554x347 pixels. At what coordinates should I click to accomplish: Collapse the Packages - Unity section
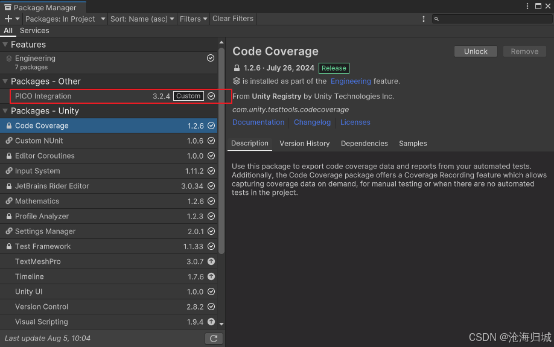[x=5, y=111]
